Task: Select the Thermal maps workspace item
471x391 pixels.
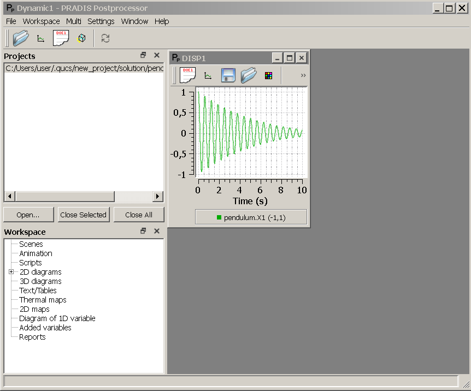Action: pos(43,300)
